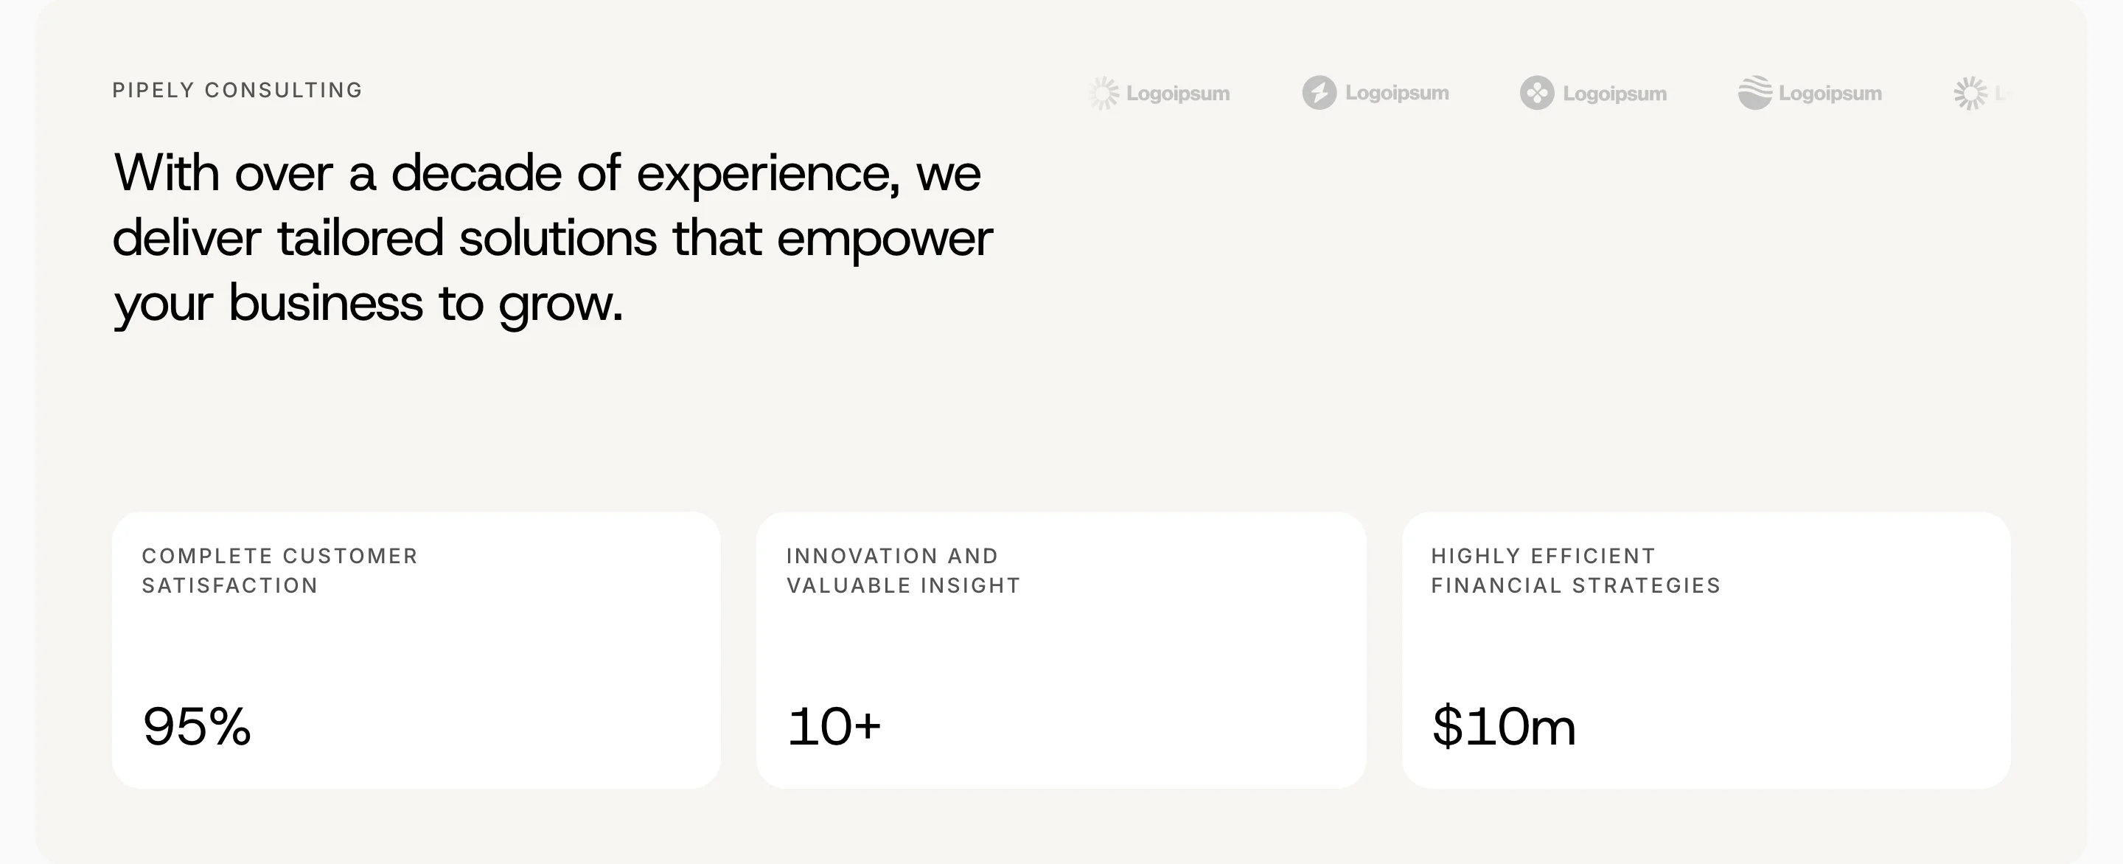This screenshot has width=2123, height=864.
Task: Select the Logoipsum text next to lightning bolt
Action: (x=1397, y=93)
